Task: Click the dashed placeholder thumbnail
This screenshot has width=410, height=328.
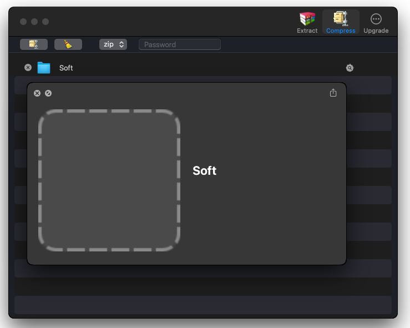Action: coord(109,180)
